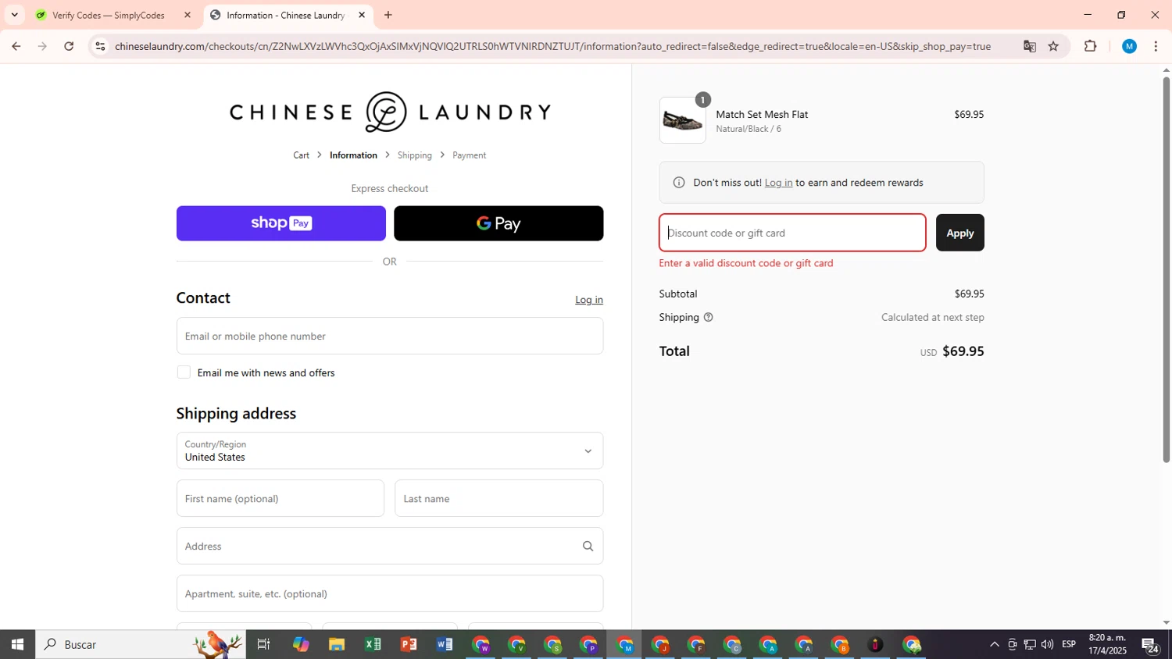Go back to previous page

pos(16,46)
